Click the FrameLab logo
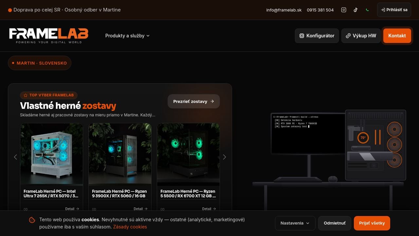 tap(49, 36)
